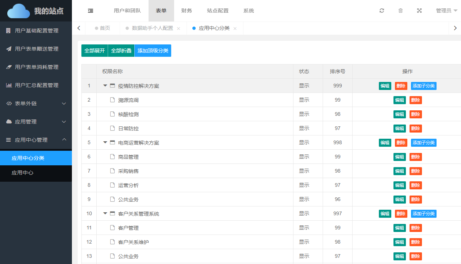
Task: Click the 添加顶级分类 button
Action: (153, 51)
